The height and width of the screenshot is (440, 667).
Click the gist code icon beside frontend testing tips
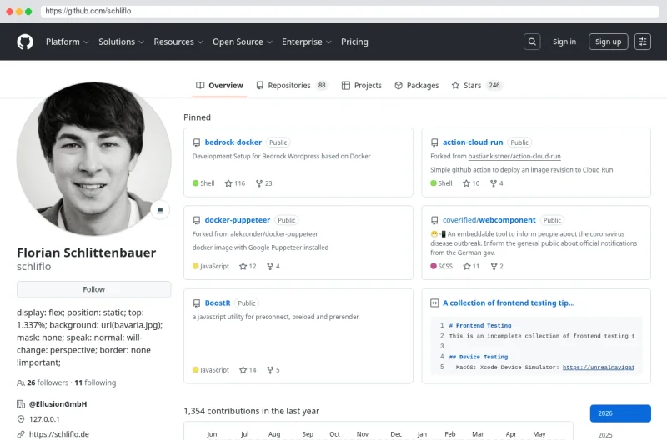[434, 303]
